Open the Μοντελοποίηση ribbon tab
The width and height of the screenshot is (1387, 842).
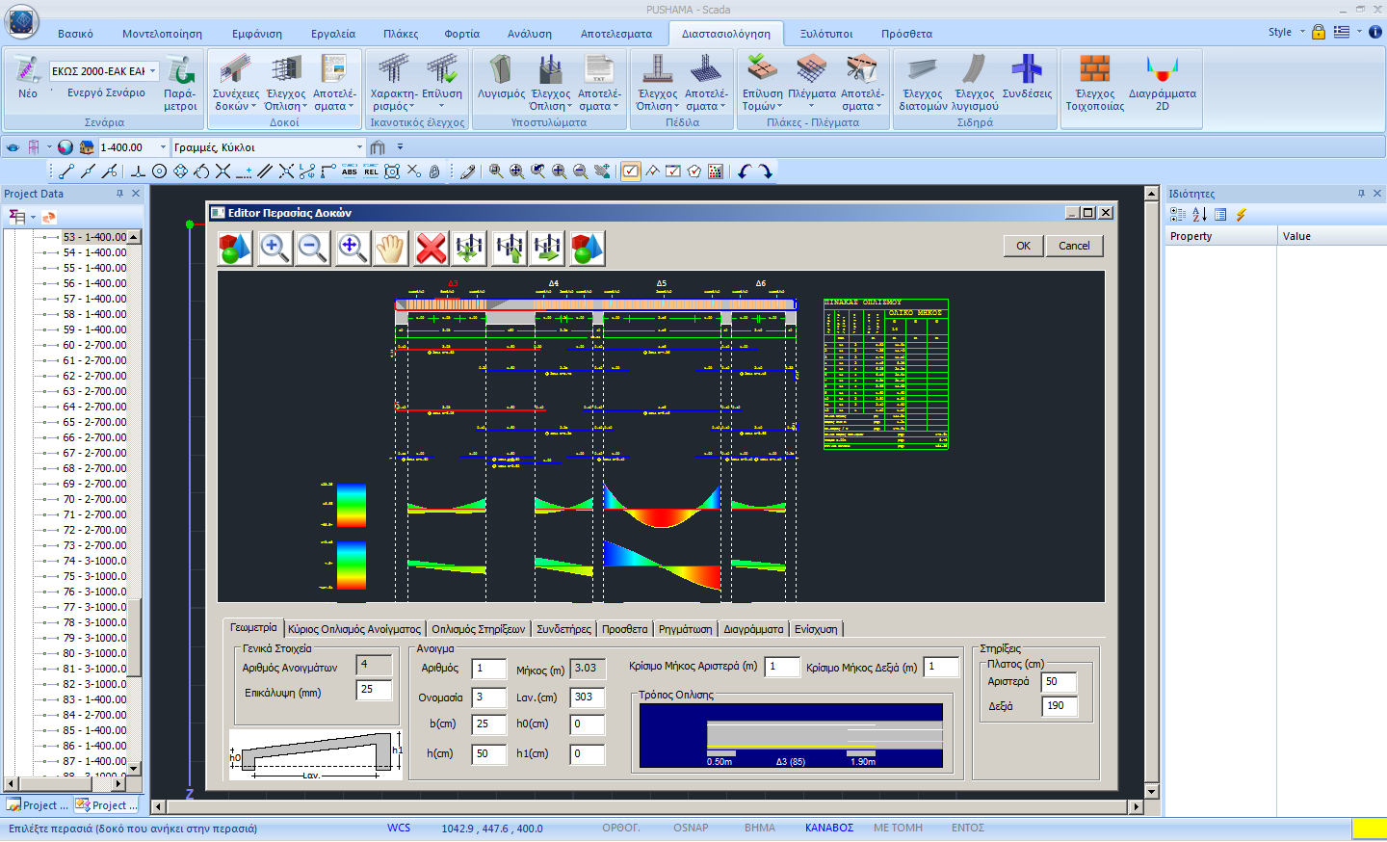coord(162,34)
